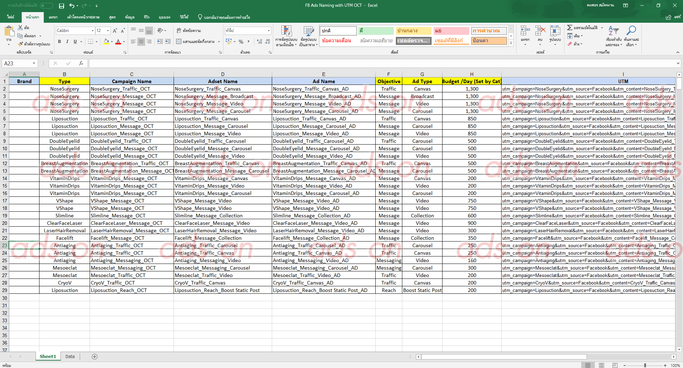Click the Format cells icon
The width and height of the screenshot is (683, 368).
click(555, 31)
